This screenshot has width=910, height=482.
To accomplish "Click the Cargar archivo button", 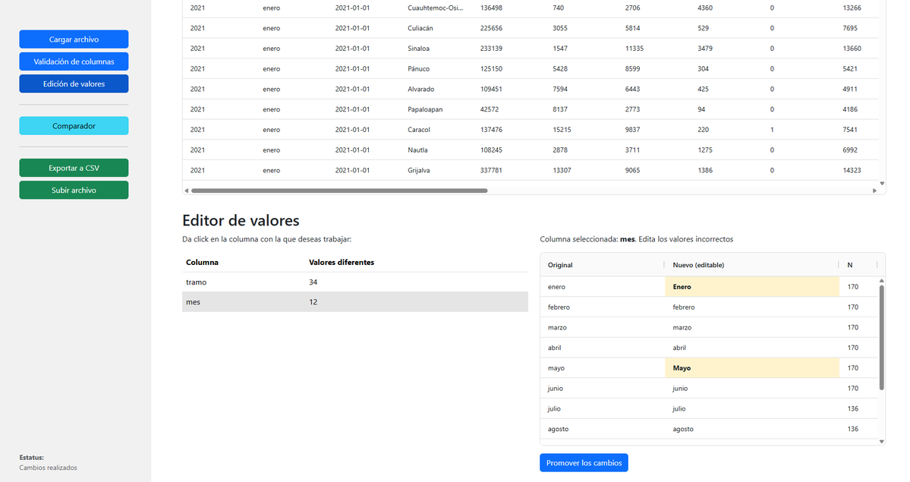I will [x=74, y=39].
